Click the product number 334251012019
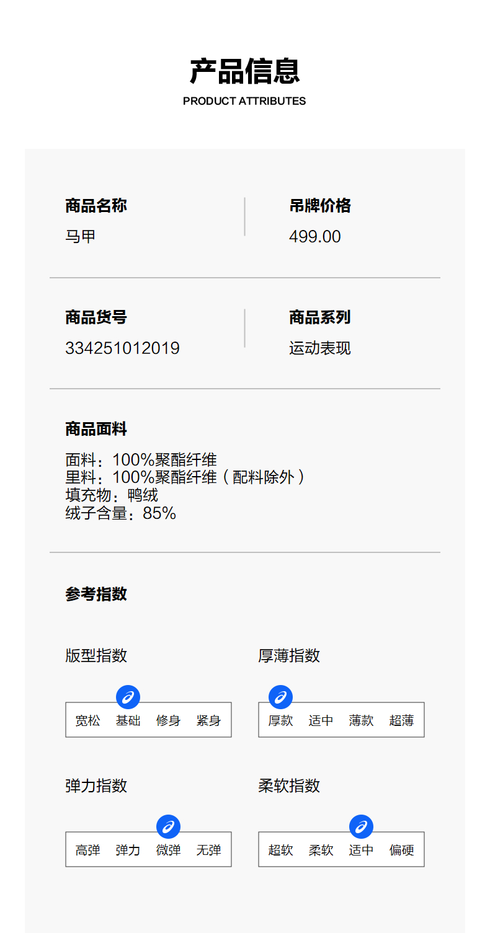The image size is (490, 933). 122,348
